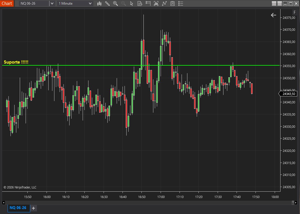Add a new tab with plus button
Screen dimensions: 300x214
(33, 208)
